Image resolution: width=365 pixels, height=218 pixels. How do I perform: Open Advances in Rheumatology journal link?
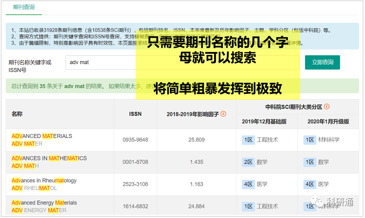pyautogui.click(x=44, y=181)
